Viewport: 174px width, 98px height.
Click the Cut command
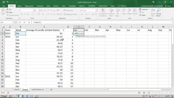point(9,9)
